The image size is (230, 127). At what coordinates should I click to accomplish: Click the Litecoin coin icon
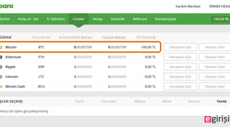(x=1, y=77)
